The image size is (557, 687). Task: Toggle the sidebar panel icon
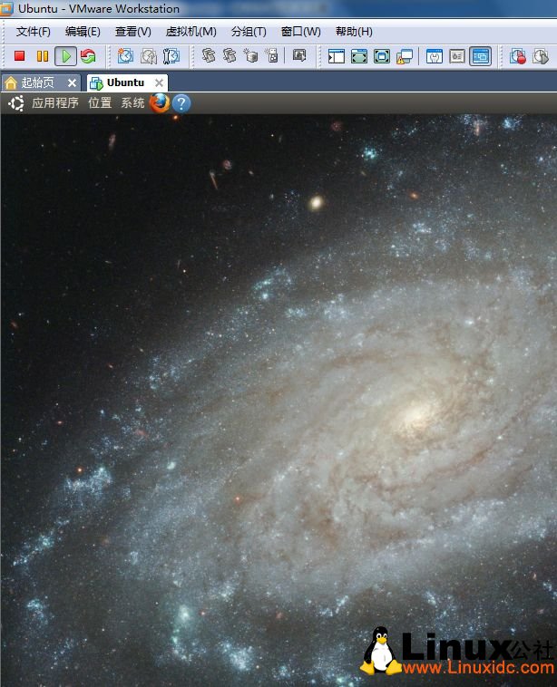337,56
